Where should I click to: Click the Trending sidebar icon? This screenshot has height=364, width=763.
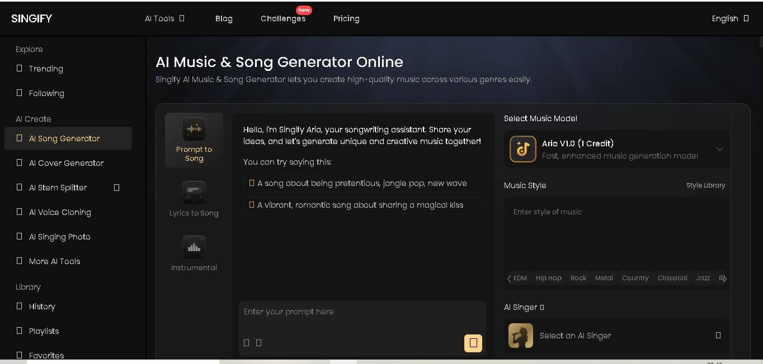click(x=20, y=68)
